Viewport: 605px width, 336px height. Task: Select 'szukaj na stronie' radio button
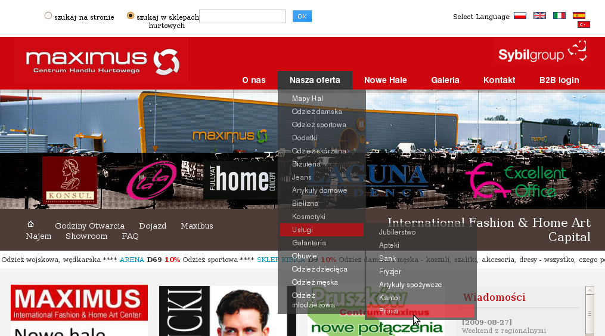tap(48, 16)
